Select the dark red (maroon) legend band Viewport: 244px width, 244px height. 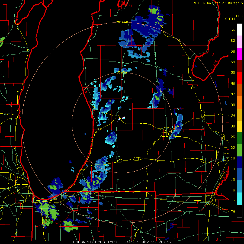239,66
